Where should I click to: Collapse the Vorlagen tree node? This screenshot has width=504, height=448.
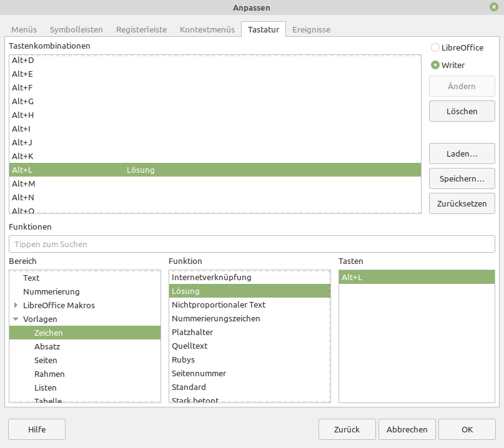pyautogui.click(x=16, y=319)
